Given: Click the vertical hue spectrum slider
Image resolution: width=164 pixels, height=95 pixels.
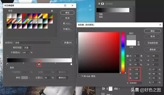Looking at the screenshot, I should (123, 53).
